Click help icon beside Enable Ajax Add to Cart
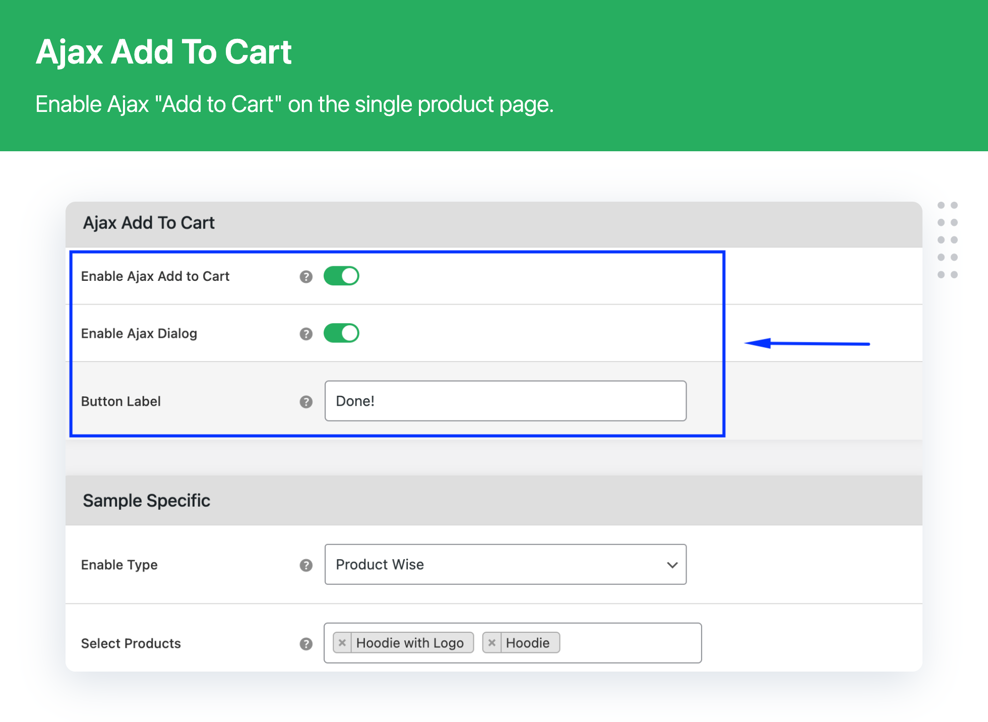Screen dimensions: 988x722 [306, 277]
